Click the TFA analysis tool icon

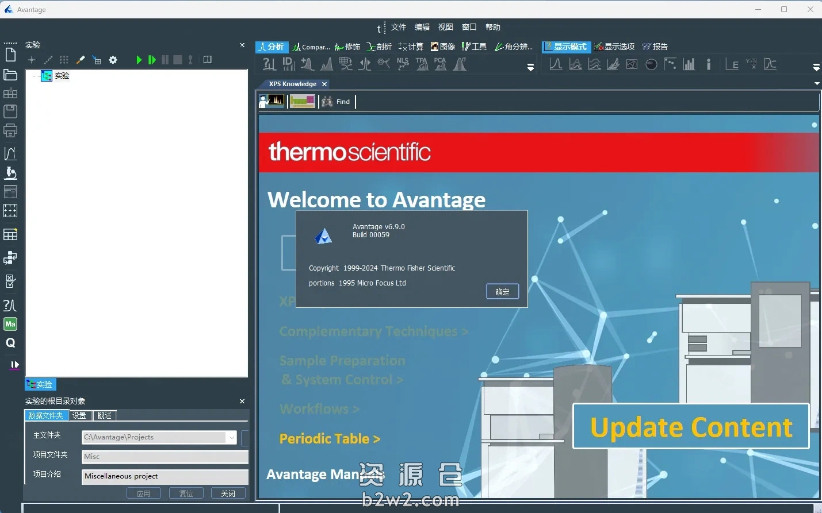pyautogui.click(x=422, y=64)
